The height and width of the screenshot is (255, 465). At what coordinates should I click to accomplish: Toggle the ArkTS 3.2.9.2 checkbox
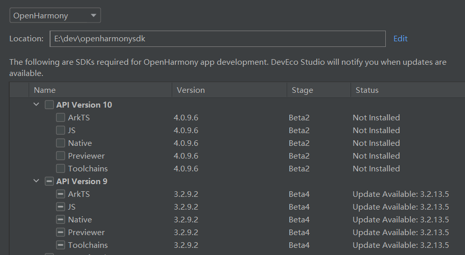[x=60, y=194]
